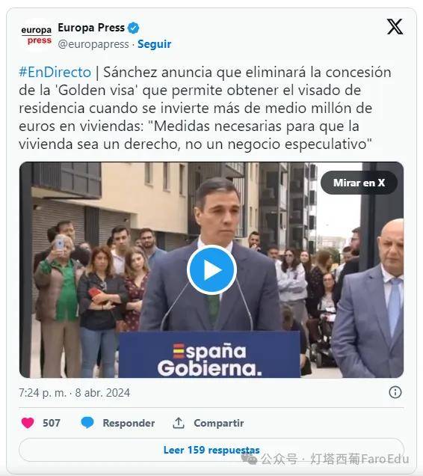Viewport: 423px width, 476px height.
Task: Open the tweet info icon
Action: point(395,392)
